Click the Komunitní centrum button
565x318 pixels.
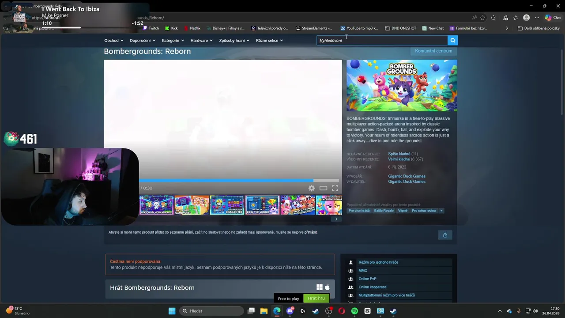433,51
